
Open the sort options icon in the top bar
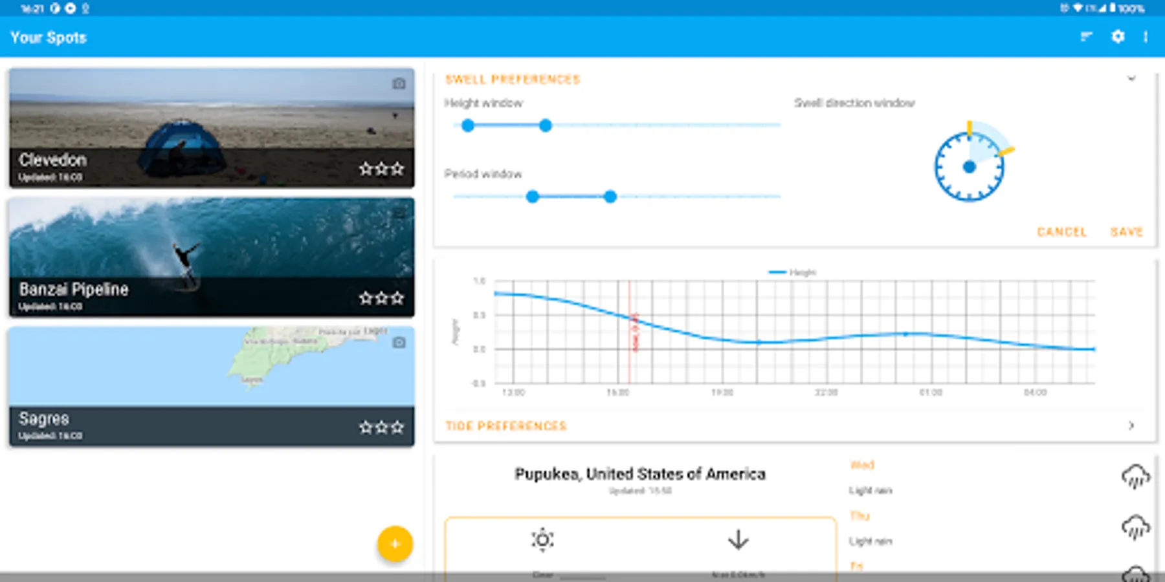tap(1086, 37)
